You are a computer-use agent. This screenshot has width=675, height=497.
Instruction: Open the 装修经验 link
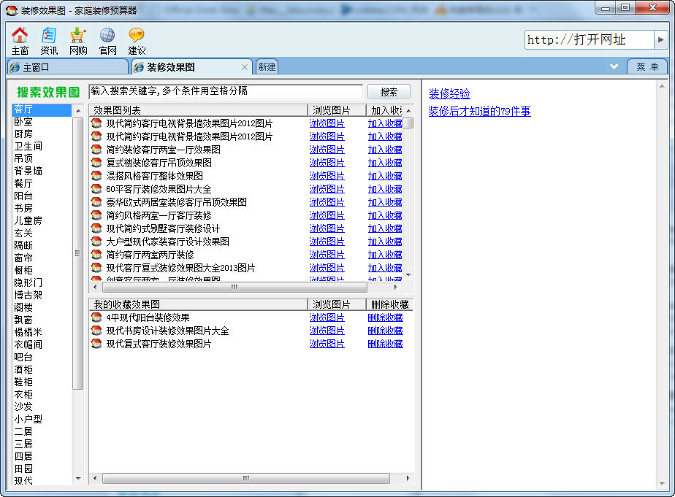coord(449,93)
